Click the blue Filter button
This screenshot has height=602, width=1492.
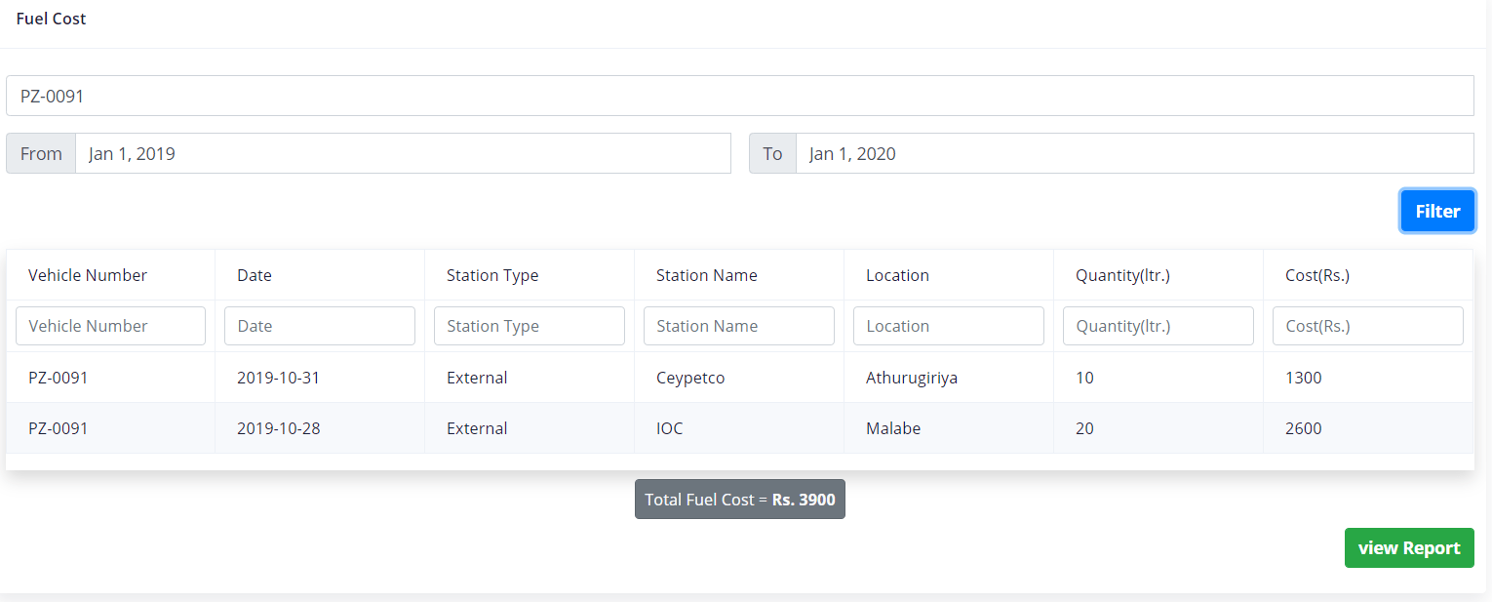point(1437,212)
